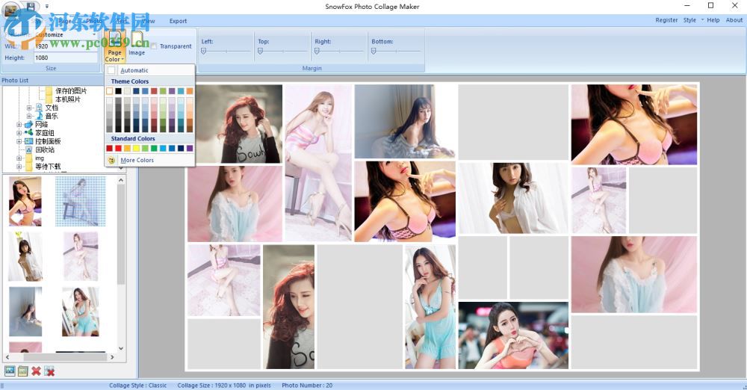This screenshot has height=390, width=747.
Task: Expand the 家庭组 tree node
Action: pos(19,132)
